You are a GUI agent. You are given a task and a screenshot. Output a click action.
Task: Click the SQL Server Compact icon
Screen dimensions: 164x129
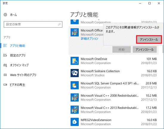[x=75, y=85]
